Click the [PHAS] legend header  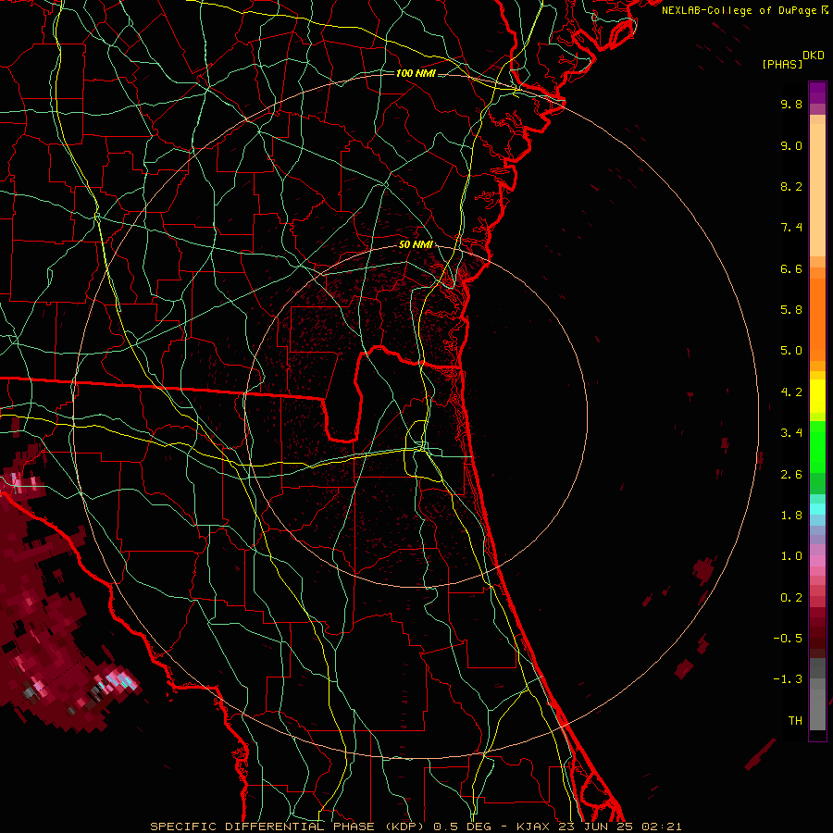[x=782, y=64]
